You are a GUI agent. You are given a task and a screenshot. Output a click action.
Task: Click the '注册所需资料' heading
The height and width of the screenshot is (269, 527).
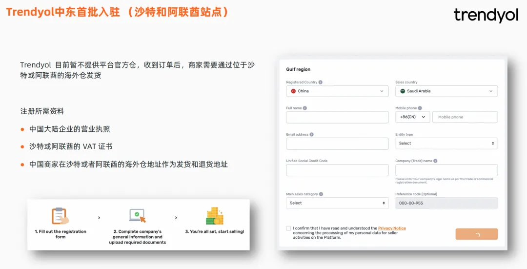click(42, 111)
